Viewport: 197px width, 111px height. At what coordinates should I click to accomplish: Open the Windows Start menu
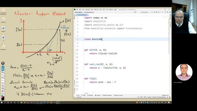pyautogui.click(x=2, y=102)
